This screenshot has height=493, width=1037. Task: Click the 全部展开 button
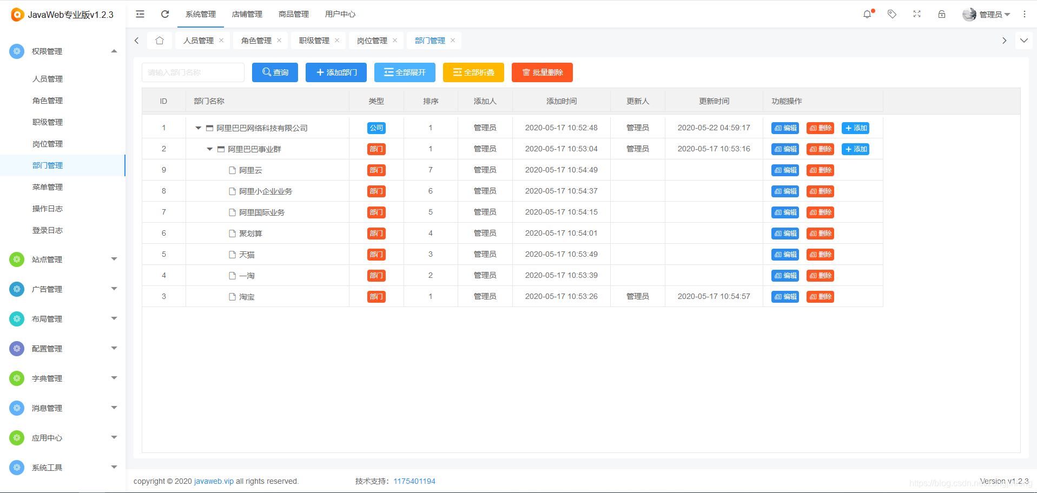point(405,72)
